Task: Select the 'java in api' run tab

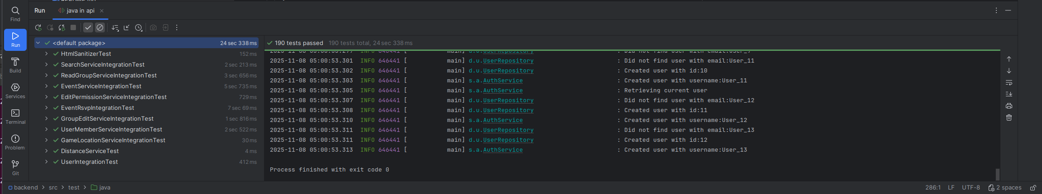Action: pos(80,11)
